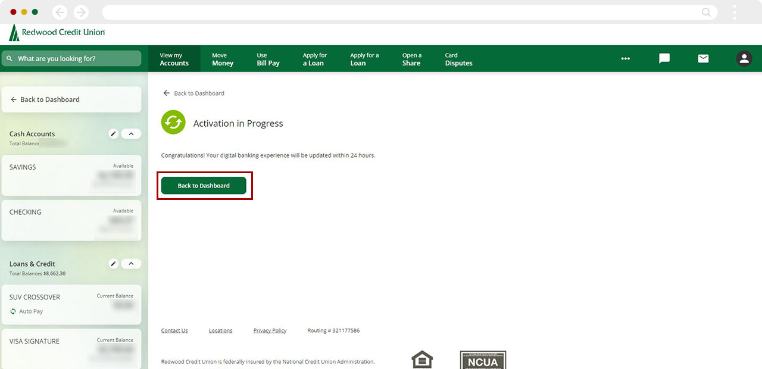The image size is (762, 369).
Task: Open the Open a Share menu
Action: (x=411, y=59)
